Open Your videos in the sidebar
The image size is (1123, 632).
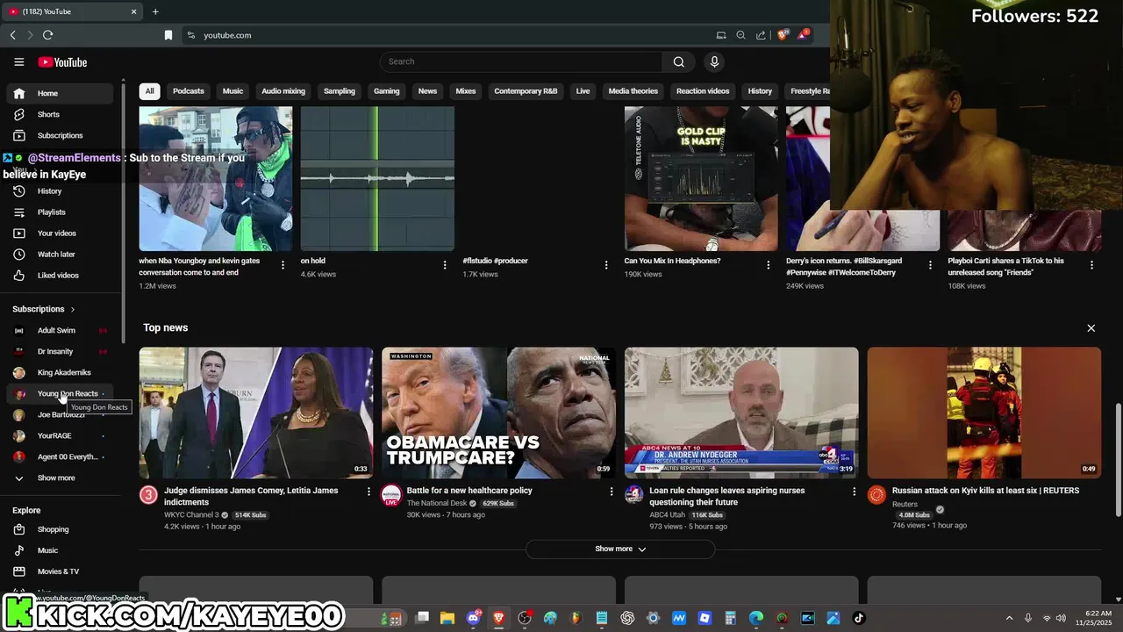[60, 233]
